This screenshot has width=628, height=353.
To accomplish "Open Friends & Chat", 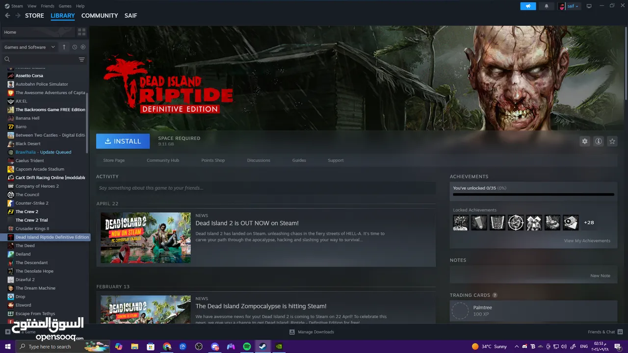I will click(x=605, y=332).
